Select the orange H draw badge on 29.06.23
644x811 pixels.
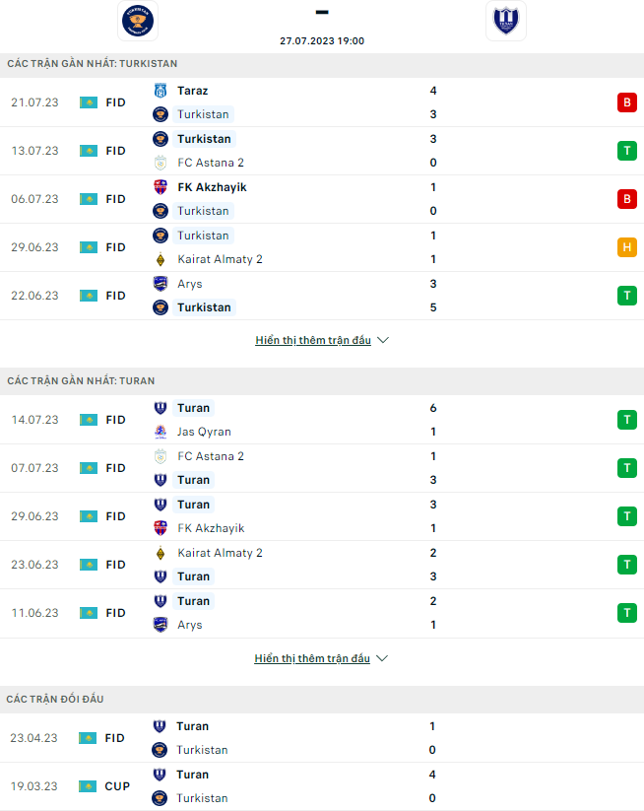point(627,247)
